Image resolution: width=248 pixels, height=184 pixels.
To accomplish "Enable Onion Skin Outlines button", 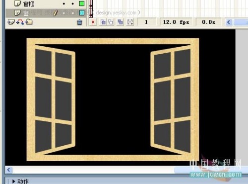I will 111,22.
